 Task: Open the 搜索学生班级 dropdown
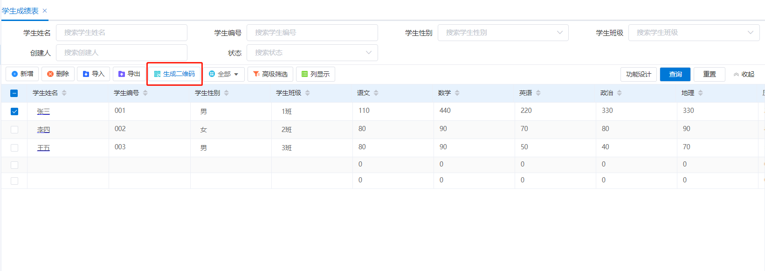tap(694, 33)
